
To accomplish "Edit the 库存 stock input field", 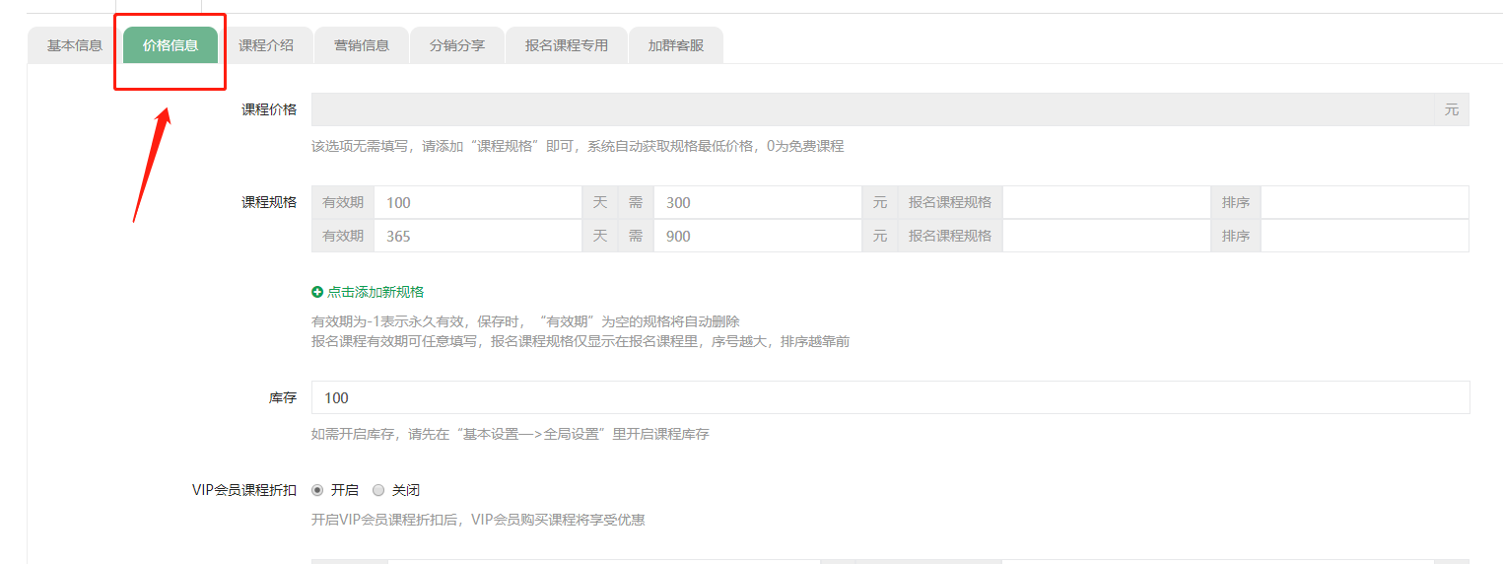I will 891,397.
